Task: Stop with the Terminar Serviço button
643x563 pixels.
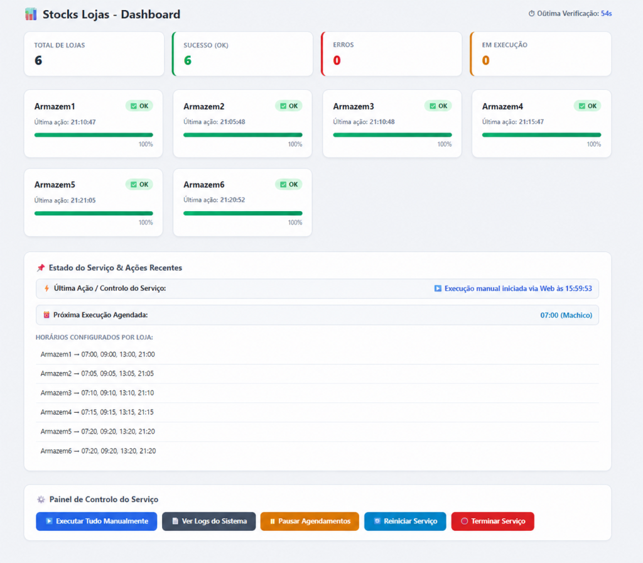Action: [492, 521]
